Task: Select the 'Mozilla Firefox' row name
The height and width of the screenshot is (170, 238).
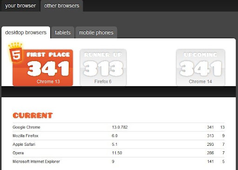Action: click(26, 136)
